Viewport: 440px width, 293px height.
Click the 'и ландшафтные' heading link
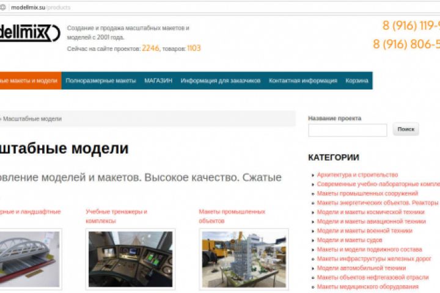(31, 212)
